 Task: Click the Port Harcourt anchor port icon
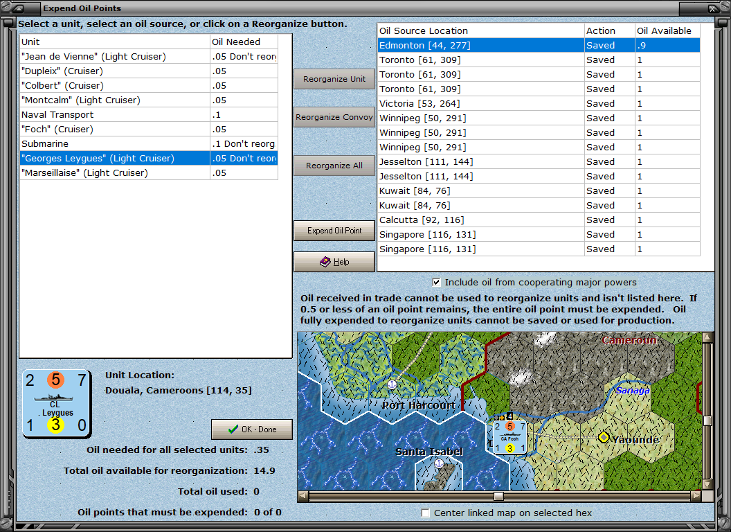pos(392,384)
